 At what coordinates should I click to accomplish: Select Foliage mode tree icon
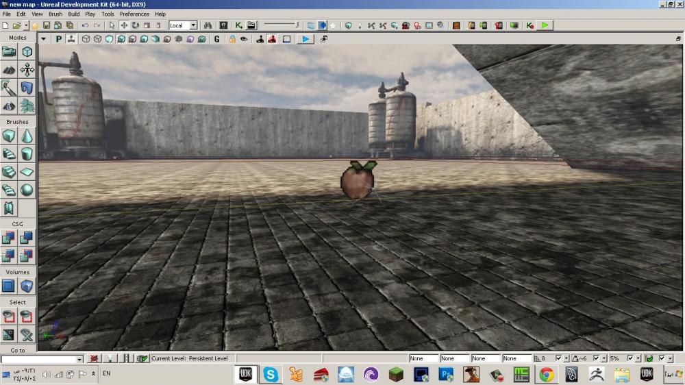27,105
